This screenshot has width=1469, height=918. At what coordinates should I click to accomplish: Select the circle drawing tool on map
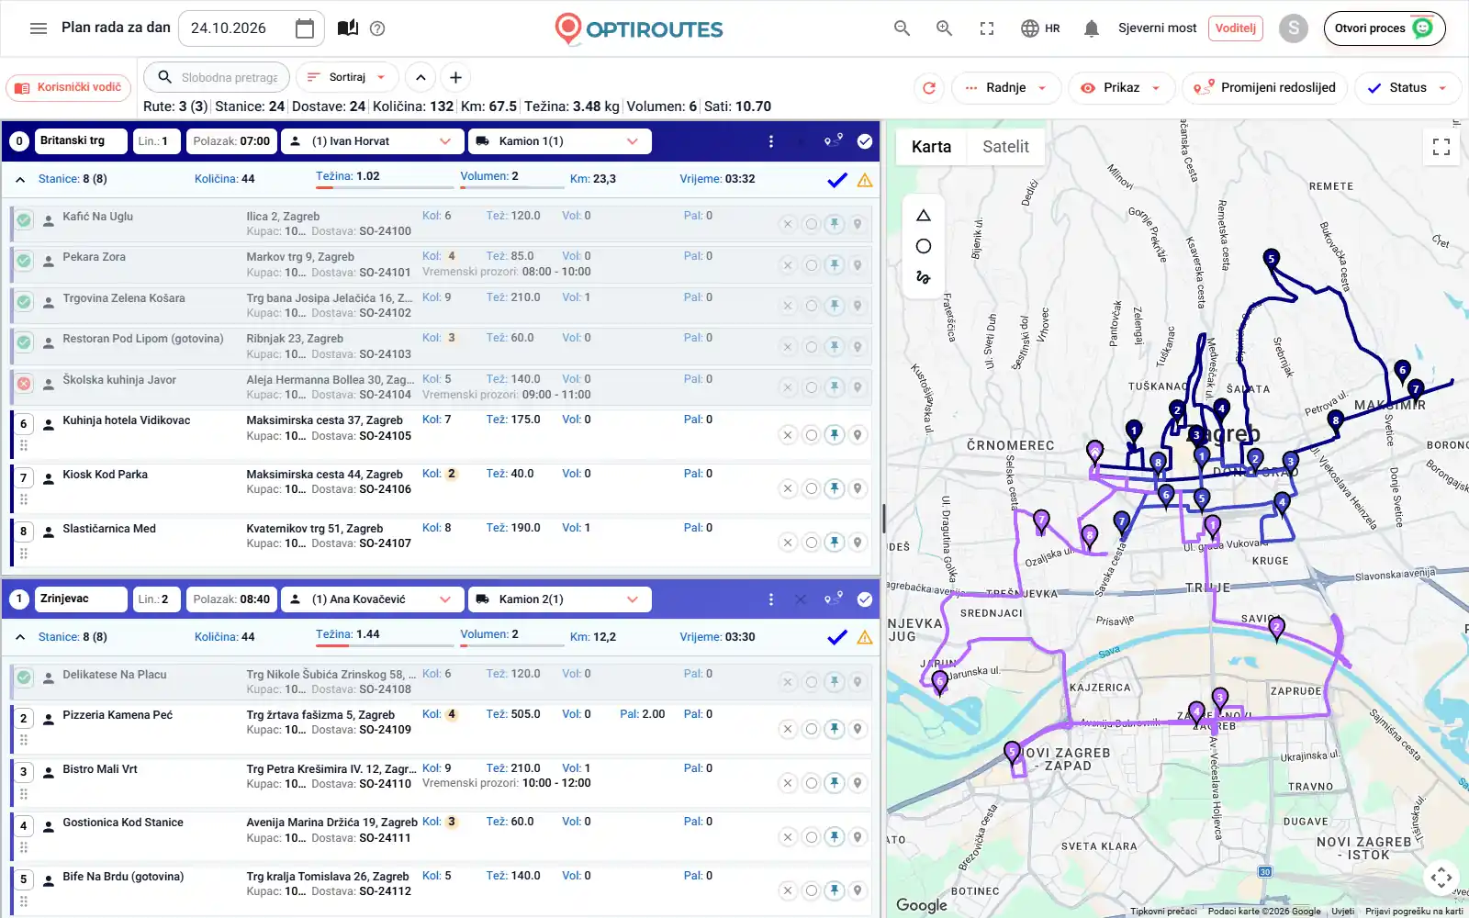[x=924, y=246]
